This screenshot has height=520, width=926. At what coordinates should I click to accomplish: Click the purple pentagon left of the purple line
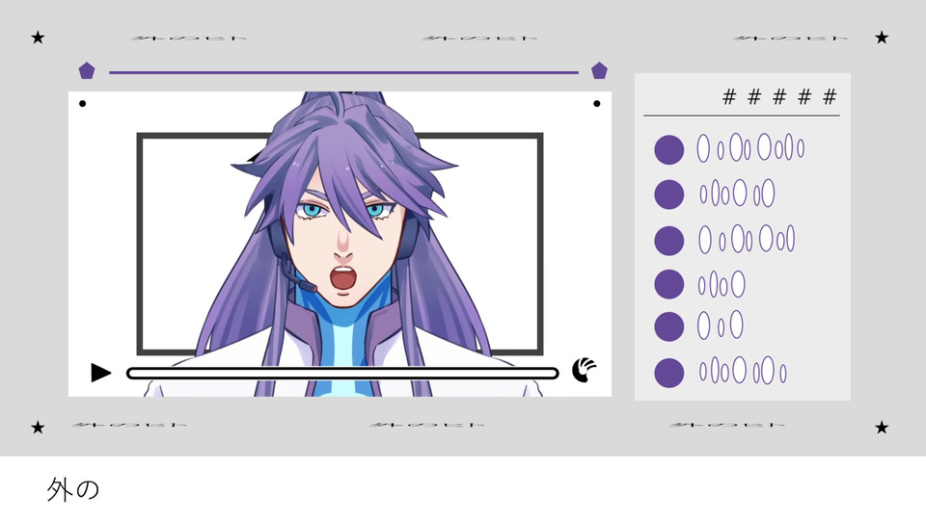pyautogui.click(x=87, y=70)
